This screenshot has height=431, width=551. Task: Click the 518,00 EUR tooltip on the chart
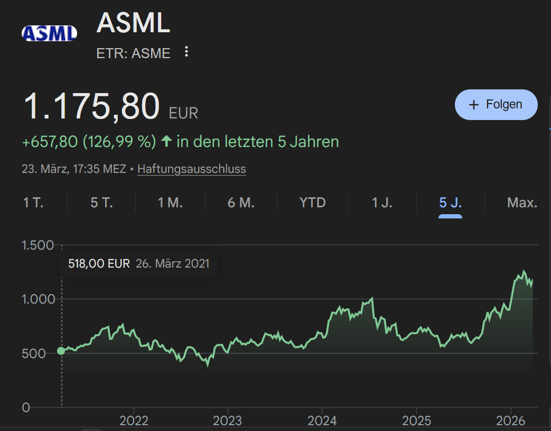(x=138, y=263)
